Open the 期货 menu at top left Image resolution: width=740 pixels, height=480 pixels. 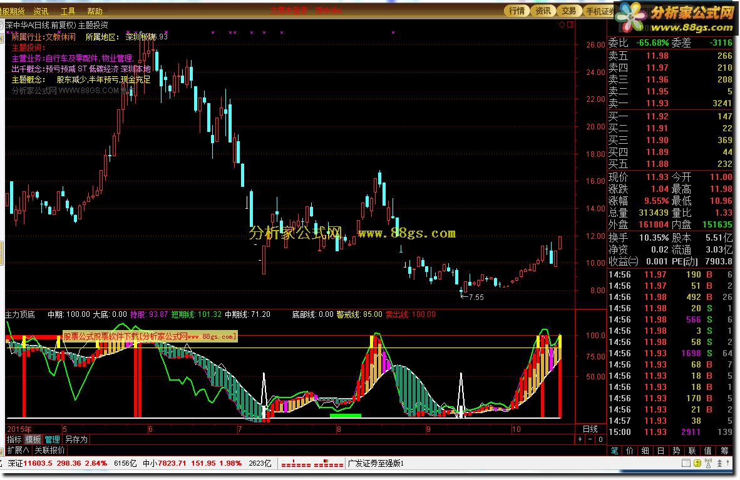13,11
